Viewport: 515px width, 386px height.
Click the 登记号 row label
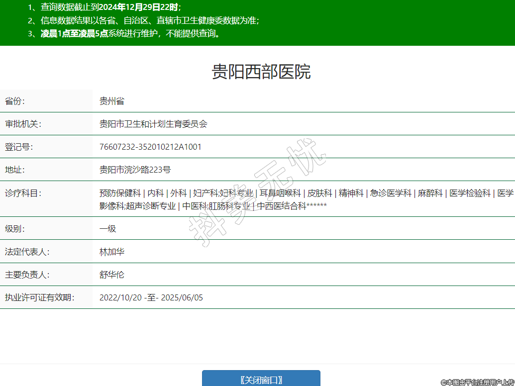click(x=18, y=147)
